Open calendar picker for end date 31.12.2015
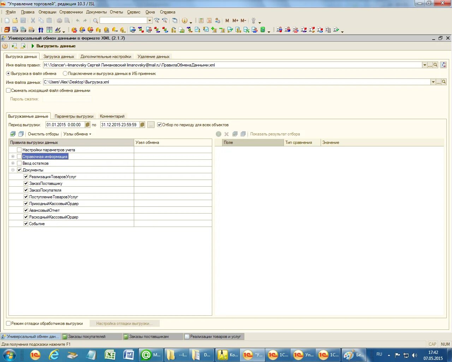Viewport: 452px width, 362px height. pyautogui.click(x=142, y=125)
